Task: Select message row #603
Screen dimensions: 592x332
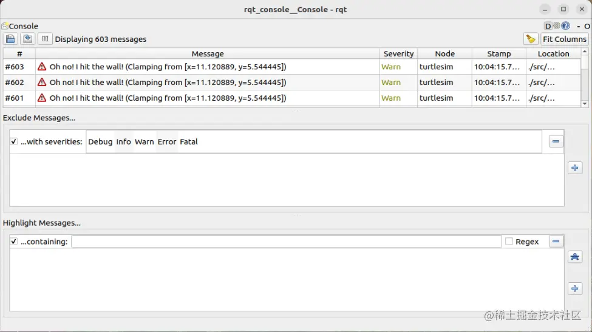Action: 292,67
